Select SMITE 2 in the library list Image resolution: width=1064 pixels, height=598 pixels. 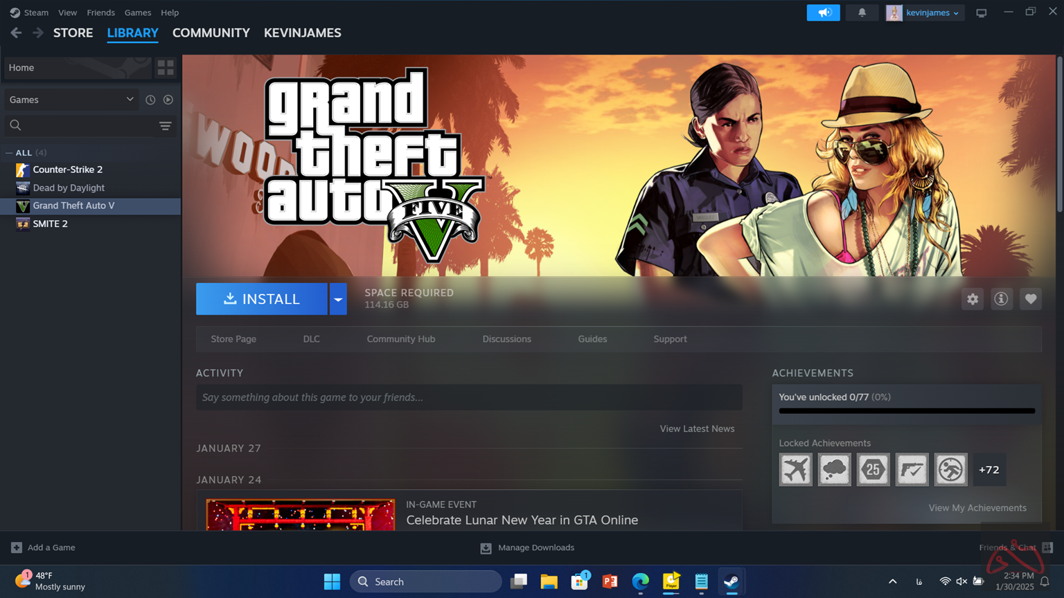50,224
